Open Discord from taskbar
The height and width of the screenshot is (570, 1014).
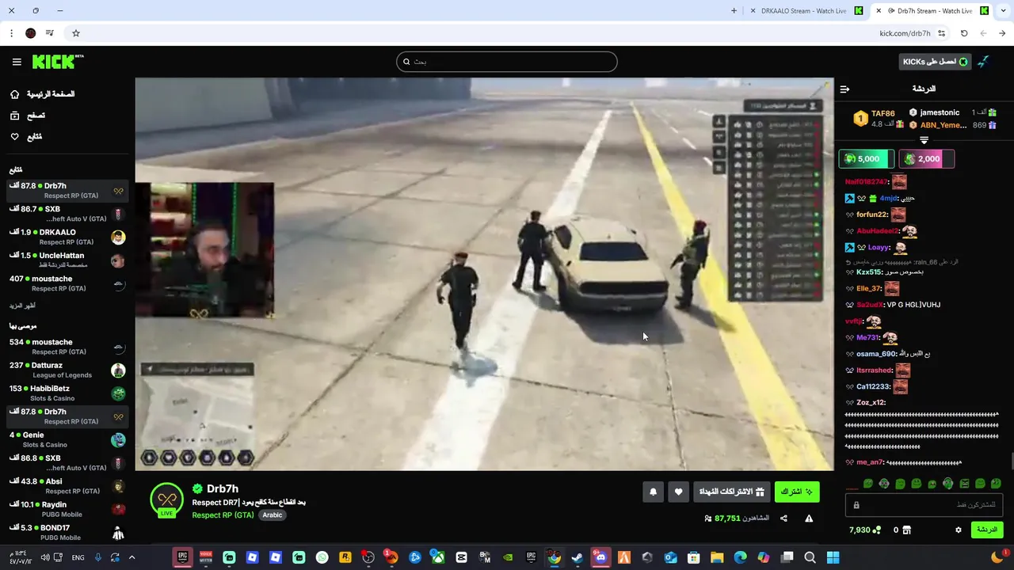600,557
